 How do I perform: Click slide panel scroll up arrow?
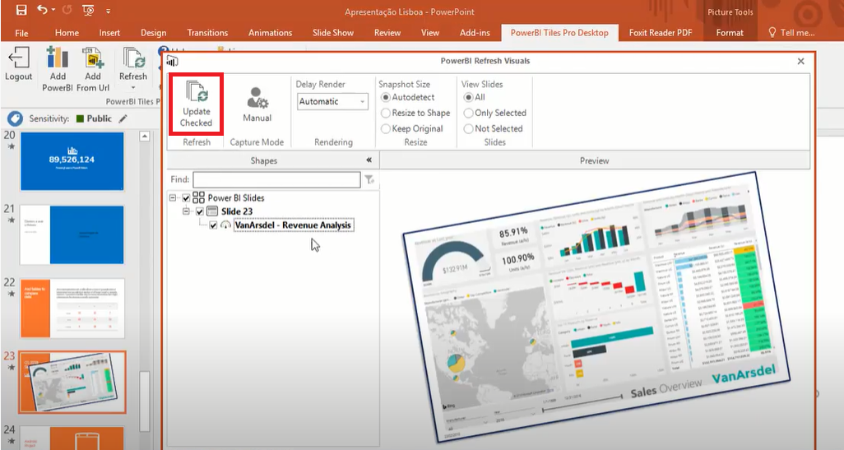(144, 137)
